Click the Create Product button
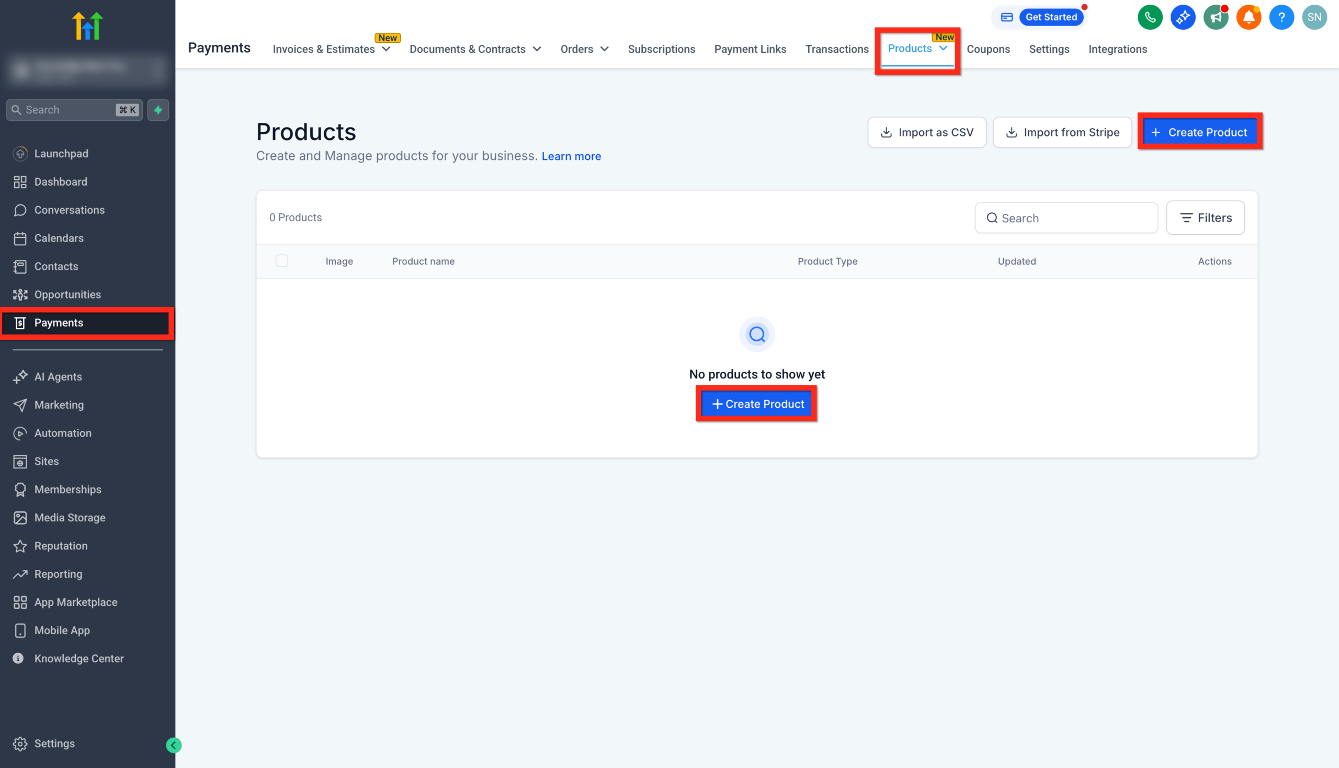The image size is (1339, 768). pyautogui.click(x=1200, y=132)
